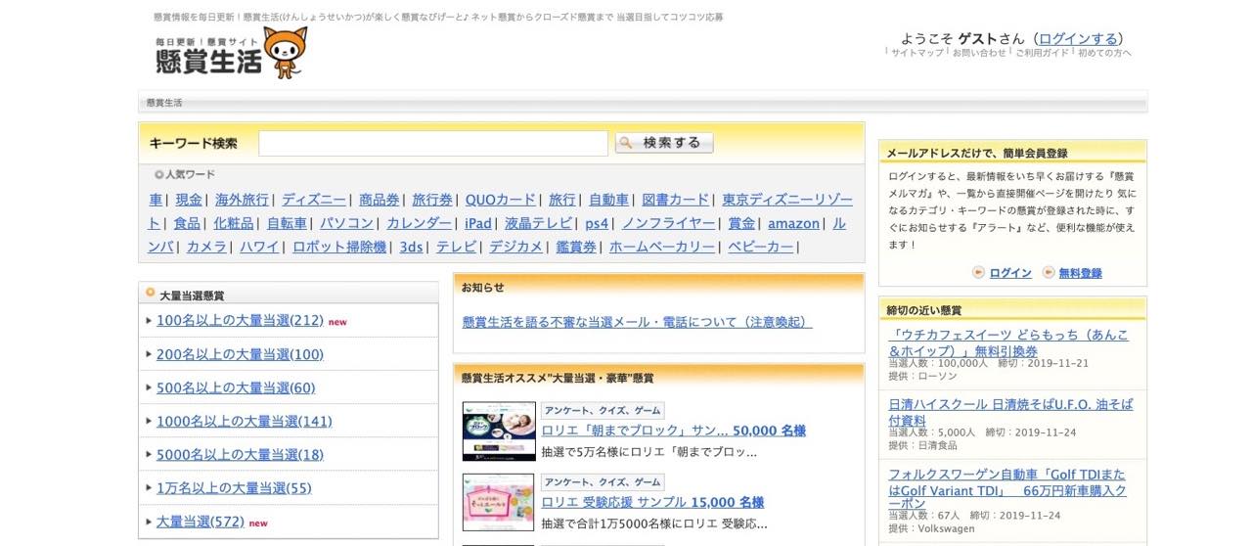Click the 懸賞生活 breadcrumb item
The width and height of the screenshot is (1252, 546).
(x=164, y=103)
